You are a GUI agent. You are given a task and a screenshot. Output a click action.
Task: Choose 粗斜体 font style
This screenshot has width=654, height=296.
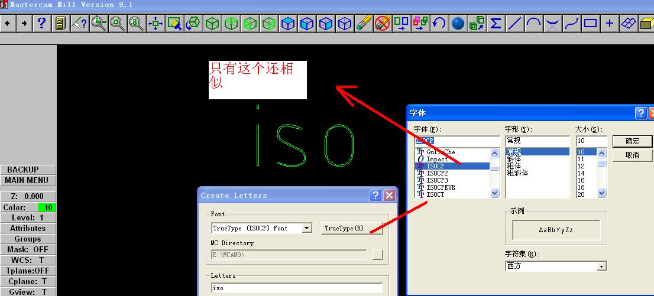[x=517, y=173]
